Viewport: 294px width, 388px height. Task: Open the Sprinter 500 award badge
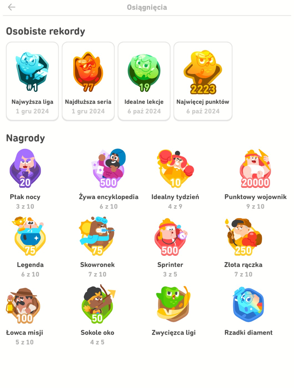[x=170, y=237]
